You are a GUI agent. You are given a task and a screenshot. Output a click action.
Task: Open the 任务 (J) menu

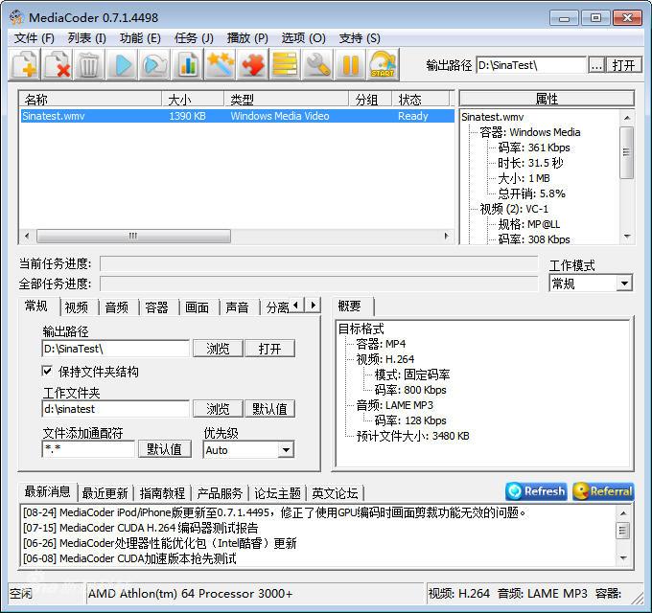pyautogui.click(x=194, y=38)
